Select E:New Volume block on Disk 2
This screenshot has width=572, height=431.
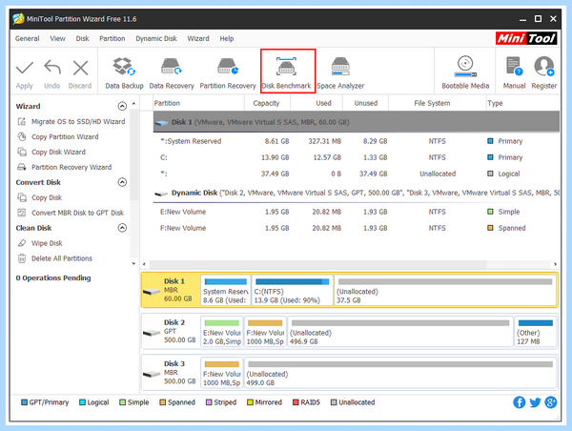pyautogui.click(x=222, y=332)
